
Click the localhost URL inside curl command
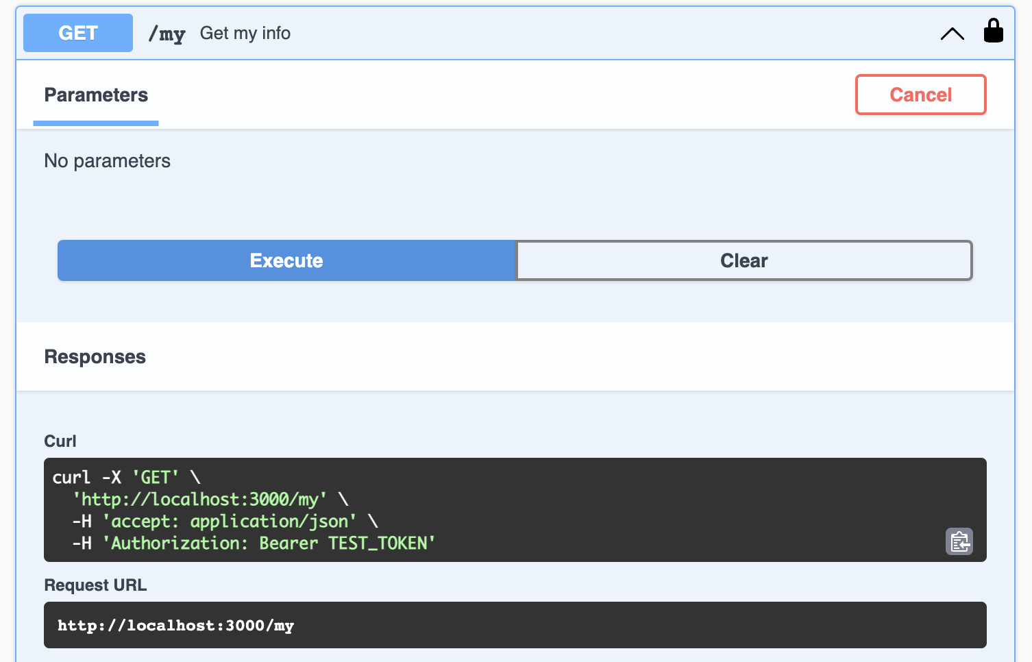(x=199, y=500)
